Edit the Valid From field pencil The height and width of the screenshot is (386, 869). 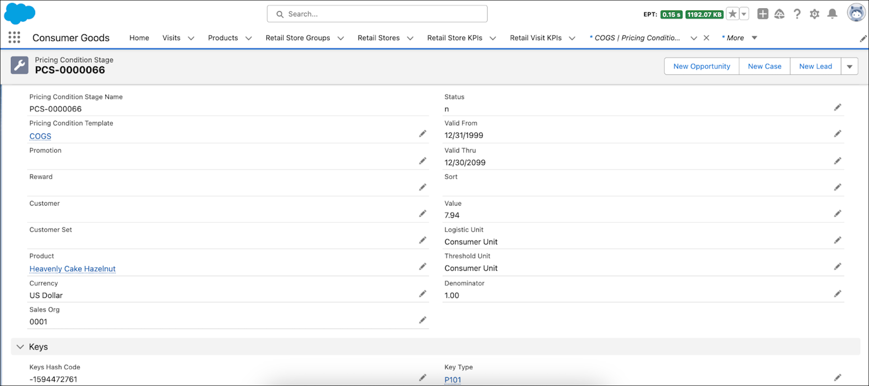pos(838,134)
